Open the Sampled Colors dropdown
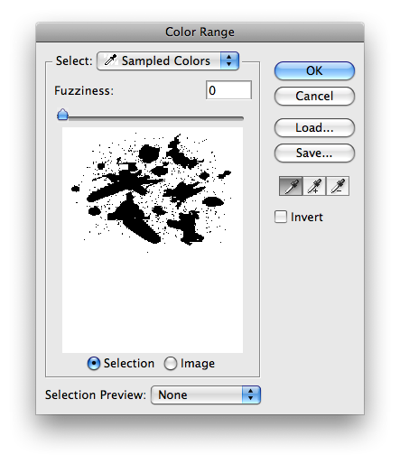 [168, 60]
